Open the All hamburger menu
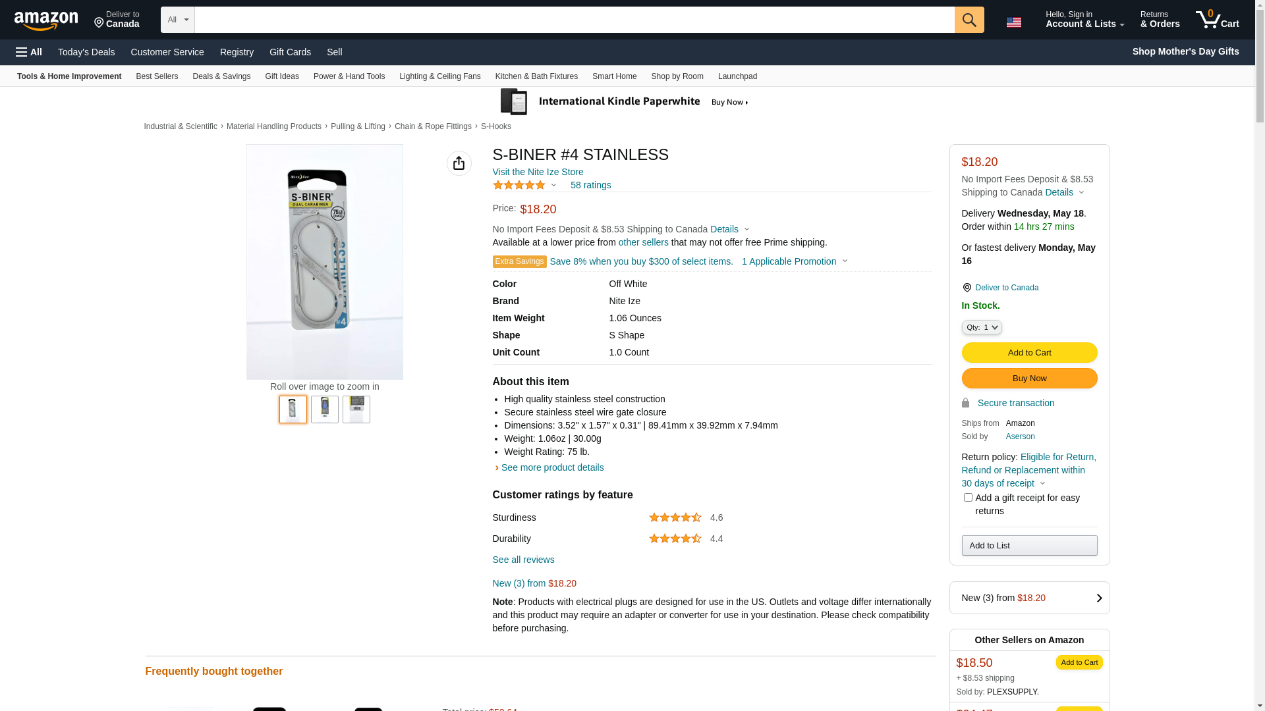The width and height of the screenshot is (1265, 711). (x=29, y=52)
